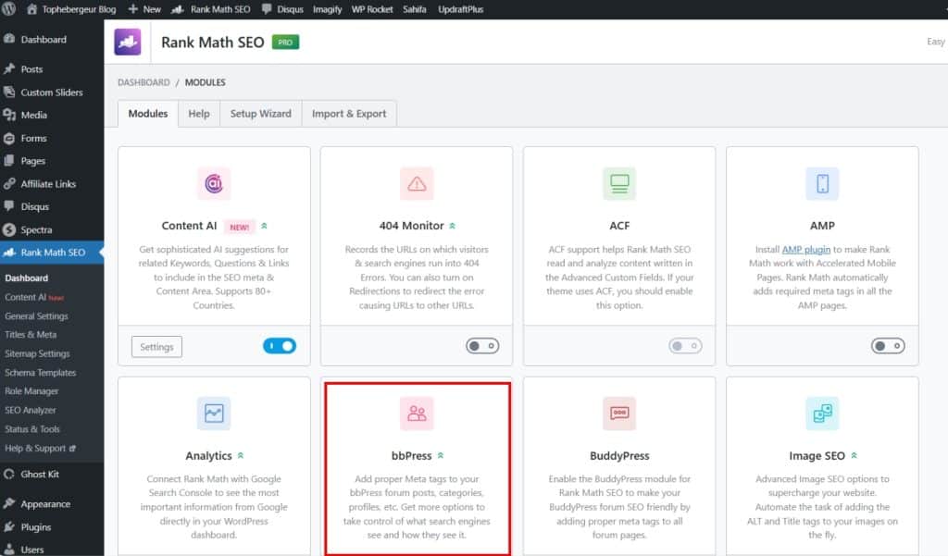Click the DASHBOARD breadcrumb link

coord(143,82)
